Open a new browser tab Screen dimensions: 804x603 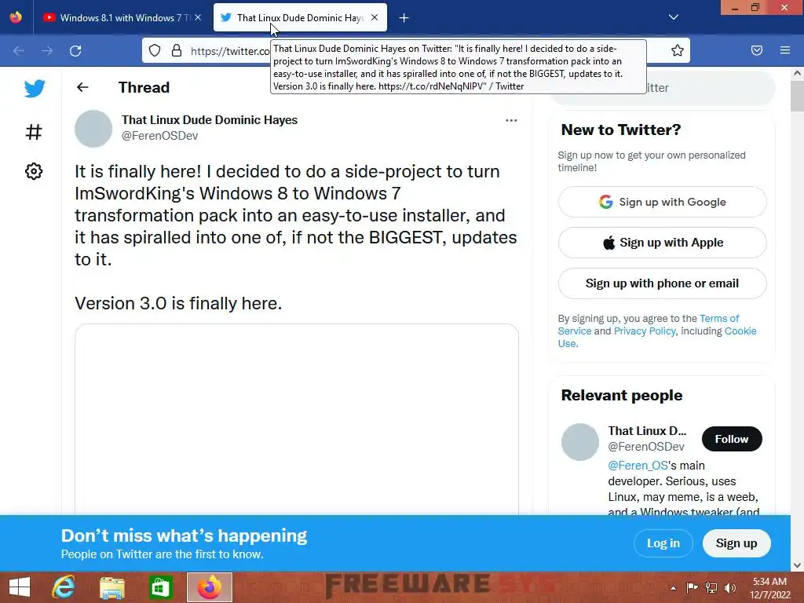[404, 18]
